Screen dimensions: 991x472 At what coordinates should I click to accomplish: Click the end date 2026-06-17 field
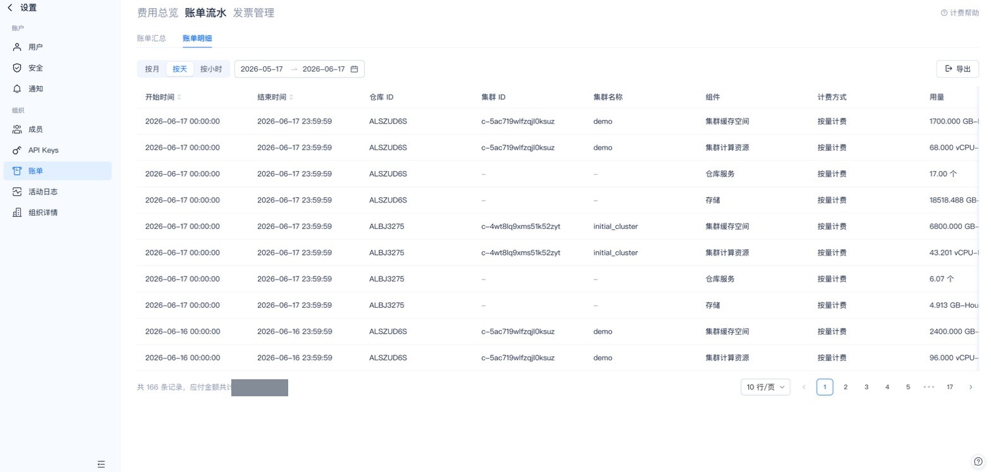click(324, 69)
